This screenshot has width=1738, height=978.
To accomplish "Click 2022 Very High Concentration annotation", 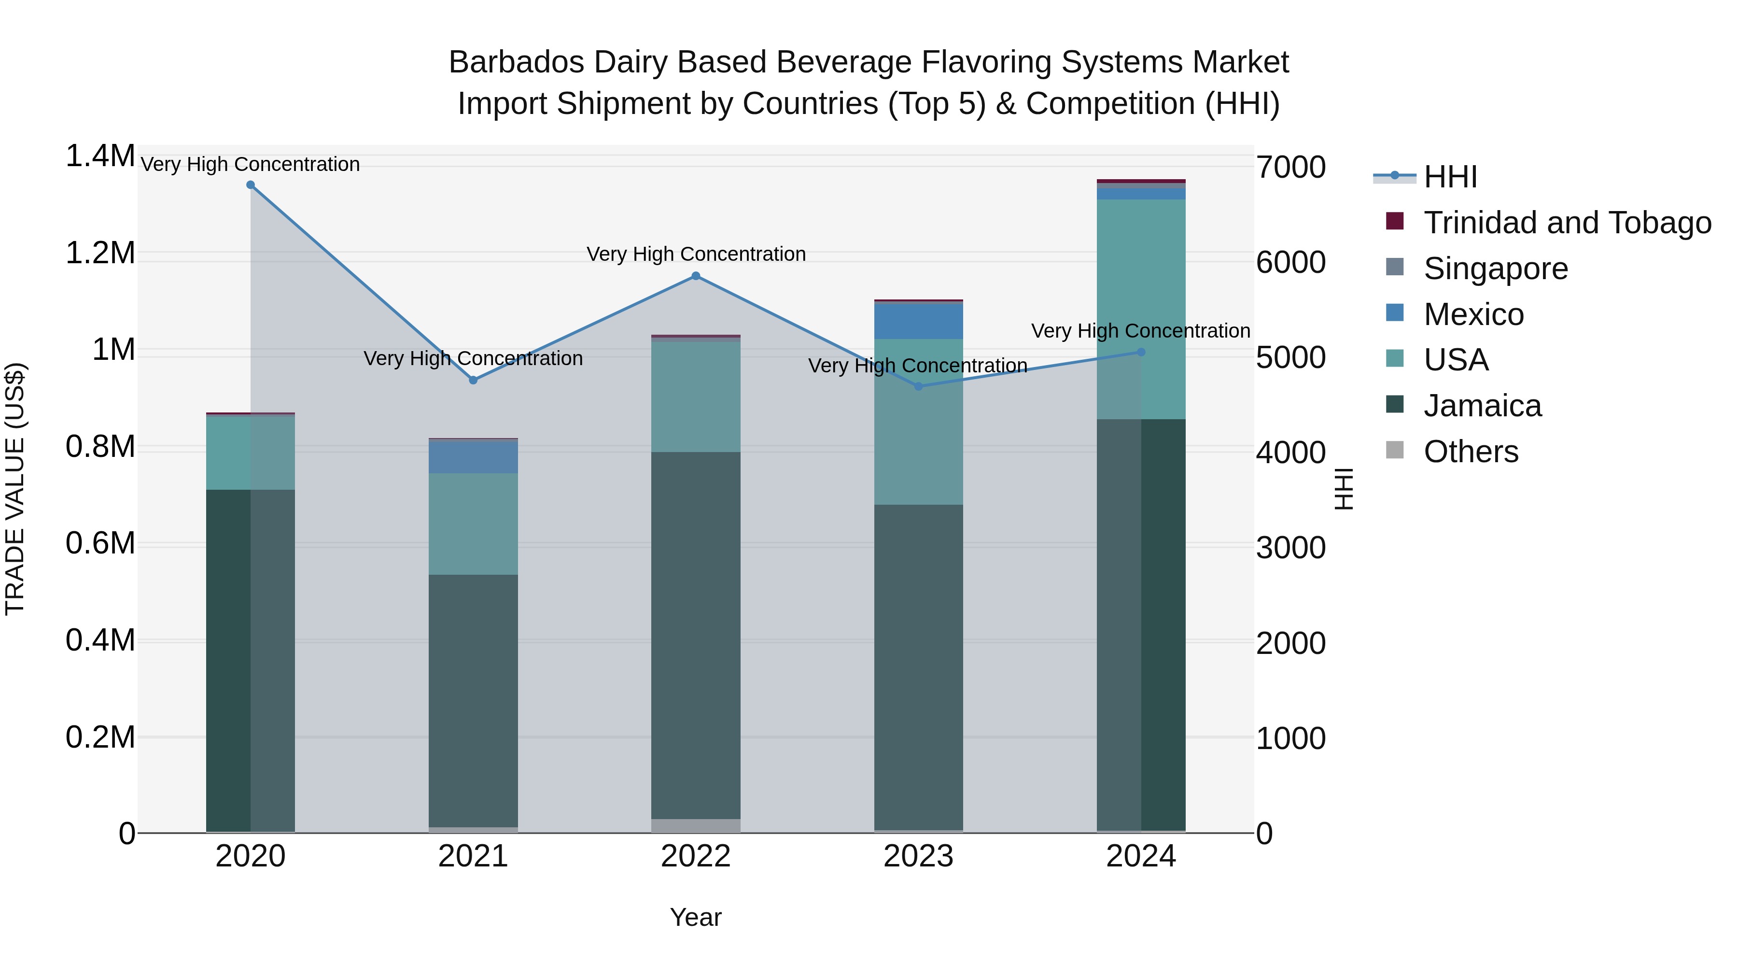I will [696, 254].
